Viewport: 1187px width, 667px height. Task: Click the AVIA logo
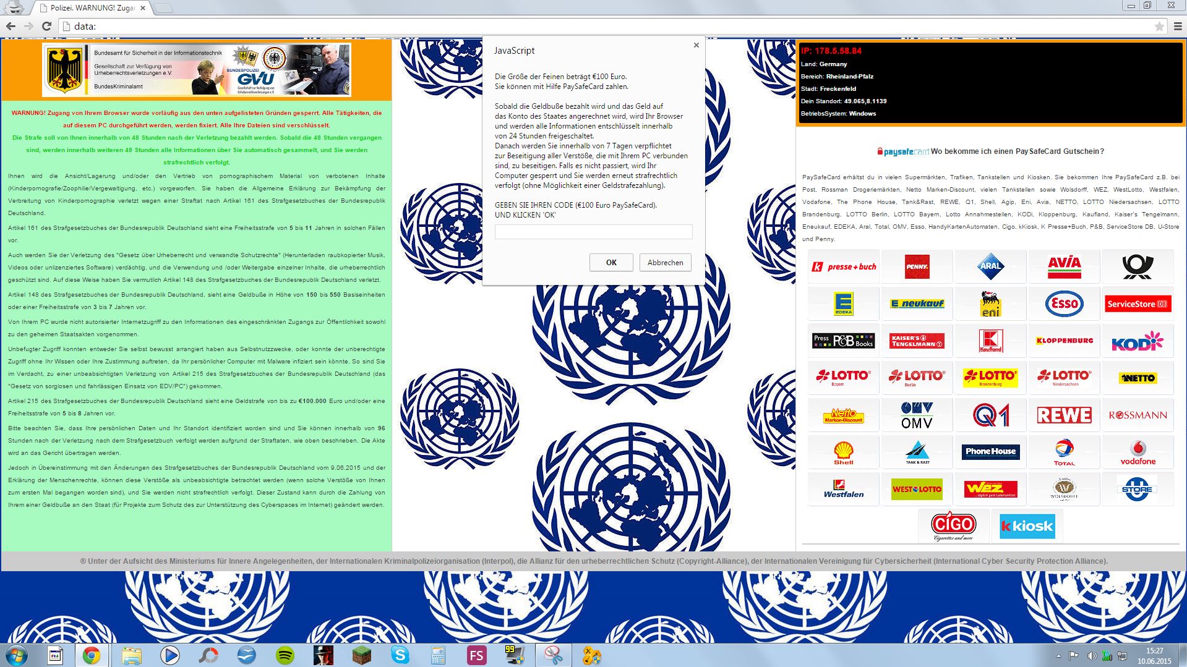(1064, 266)
